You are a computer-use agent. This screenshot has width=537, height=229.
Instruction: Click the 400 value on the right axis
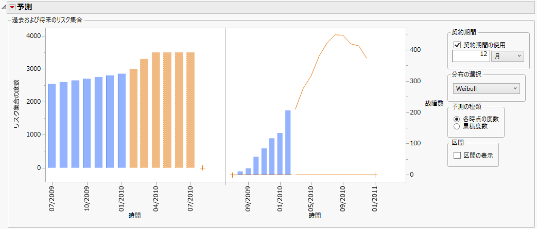pyautogui.click(x=416, y=50)
